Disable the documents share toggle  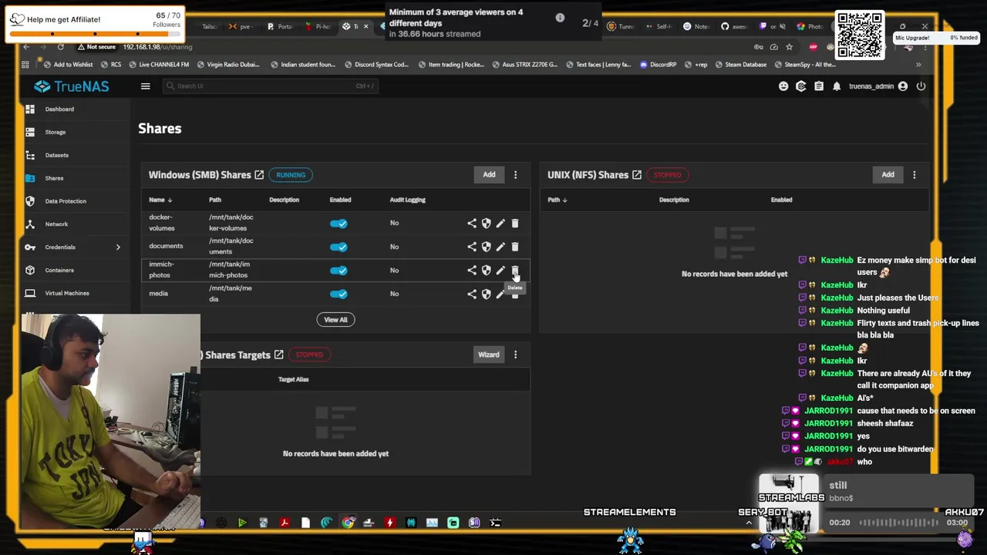coord(339,247)
